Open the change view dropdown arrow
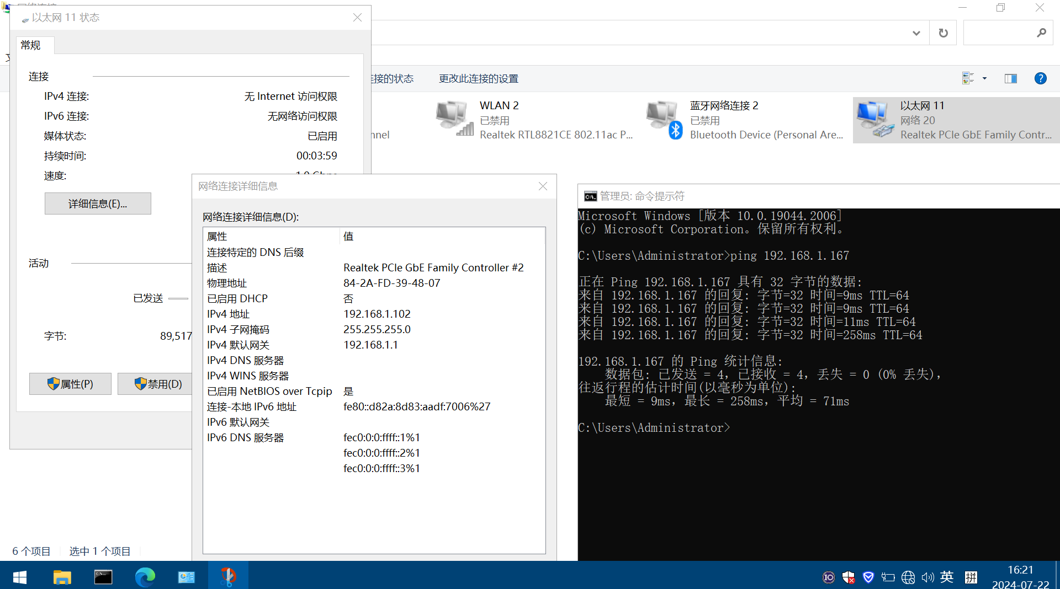The height and width of the screenshot is (589, 1060). (x=984, y=78)
